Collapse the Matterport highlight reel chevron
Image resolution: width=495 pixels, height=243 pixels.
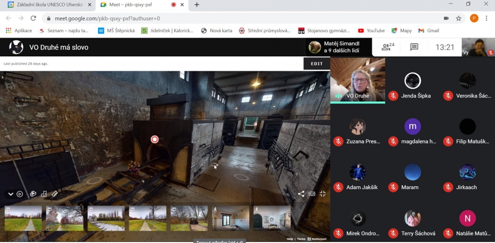11,194
